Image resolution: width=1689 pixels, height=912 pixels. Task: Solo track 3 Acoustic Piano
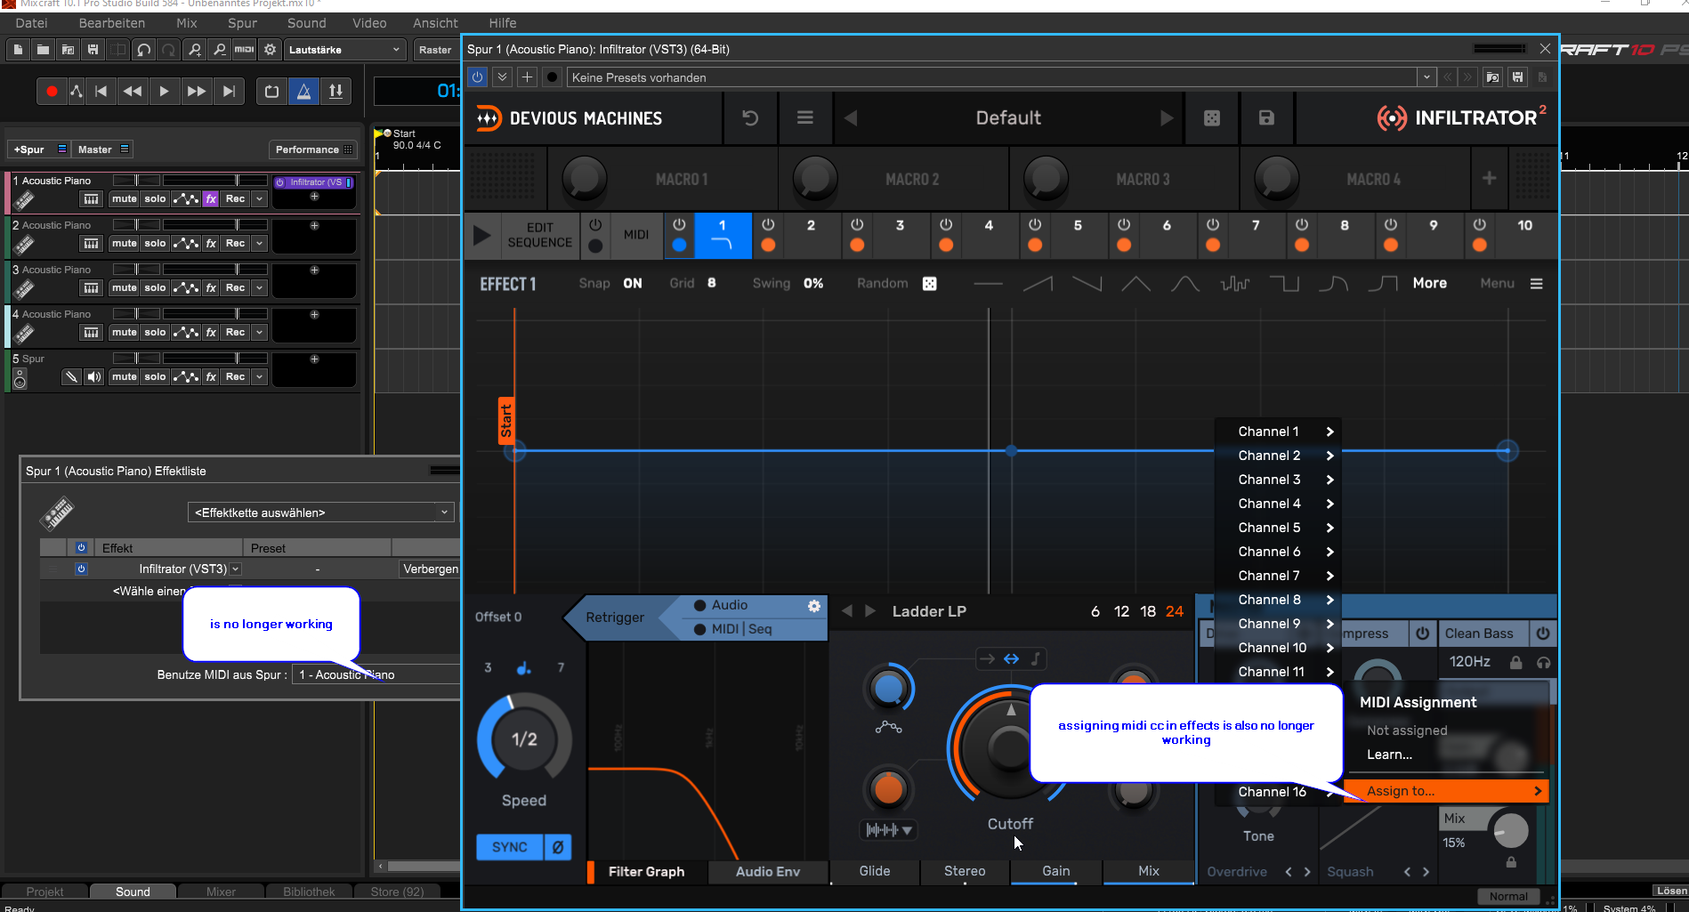pos(155,287)
